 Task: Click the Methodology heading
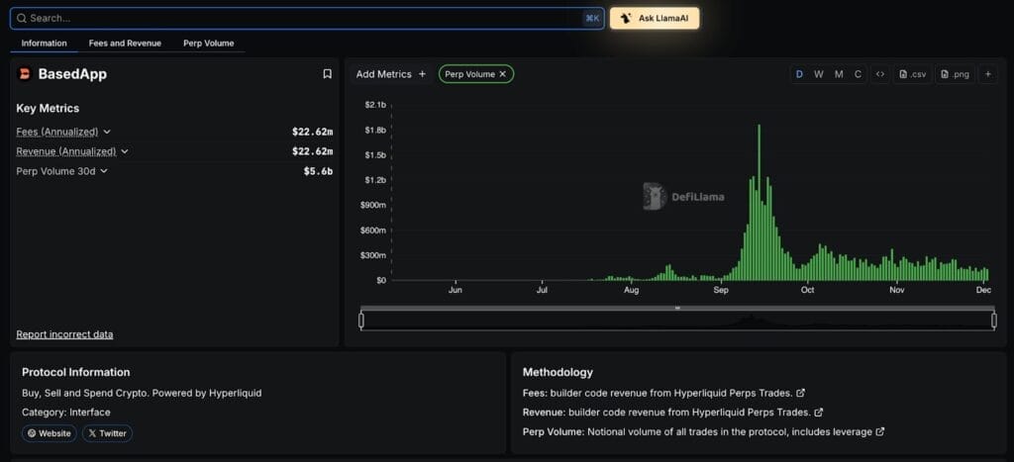coord(558,372)
